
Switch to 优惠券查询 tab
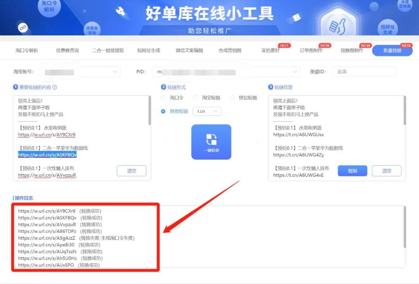click(68, 51)
